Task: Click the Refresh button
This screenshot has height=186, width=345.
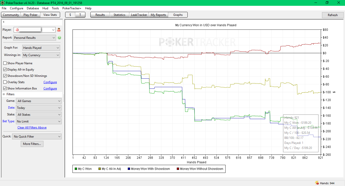Action: (x=333, y=15)
